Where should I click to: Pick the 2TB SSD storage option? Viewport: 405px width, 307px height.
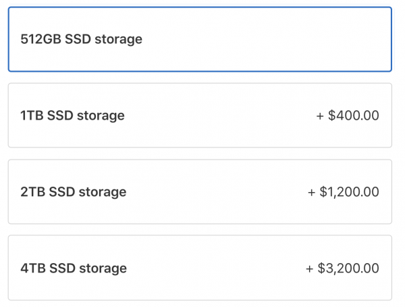point(200,192)
